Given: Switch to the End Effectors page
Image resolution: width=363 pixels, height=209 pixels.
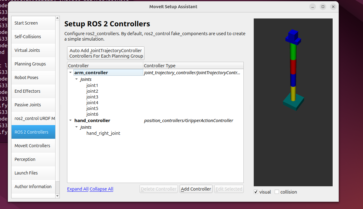Looking at the screenshot, I should pyautogui.click(x=33, y=91).
